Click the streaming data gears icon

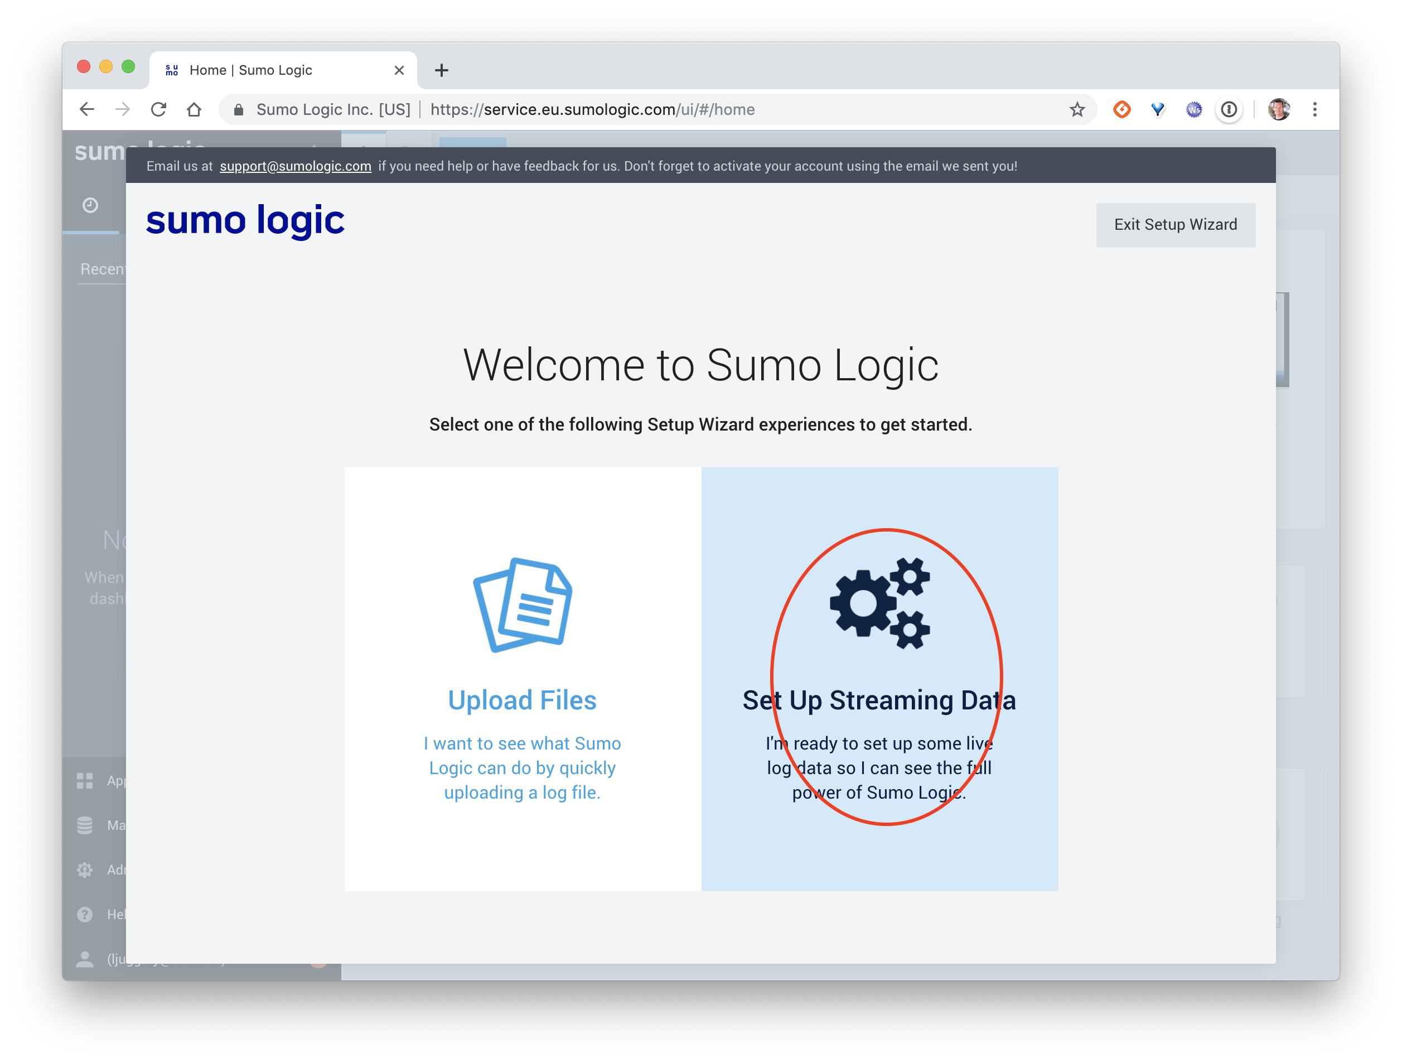coord(879,603)
